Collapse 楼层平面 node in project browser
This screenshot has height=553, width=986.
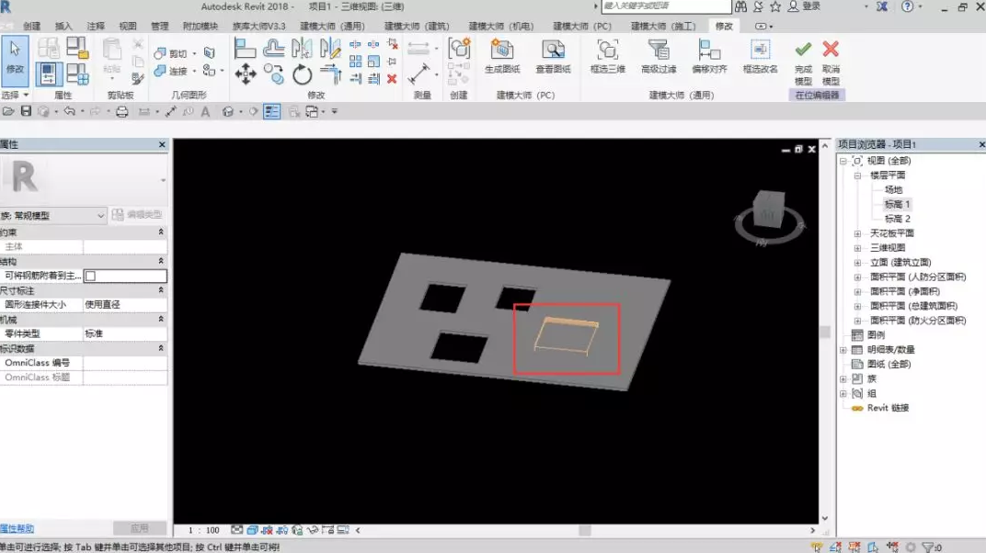point(858,175)
